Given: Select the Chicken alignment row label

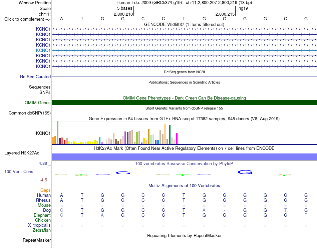Looking at the screenshot, I should 43,220.
